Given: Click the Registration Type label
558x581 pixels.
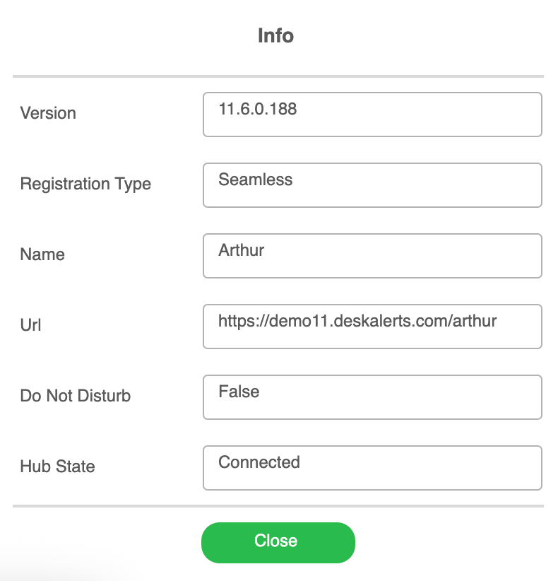Looking at the screenshot, I should pos(85,184).
